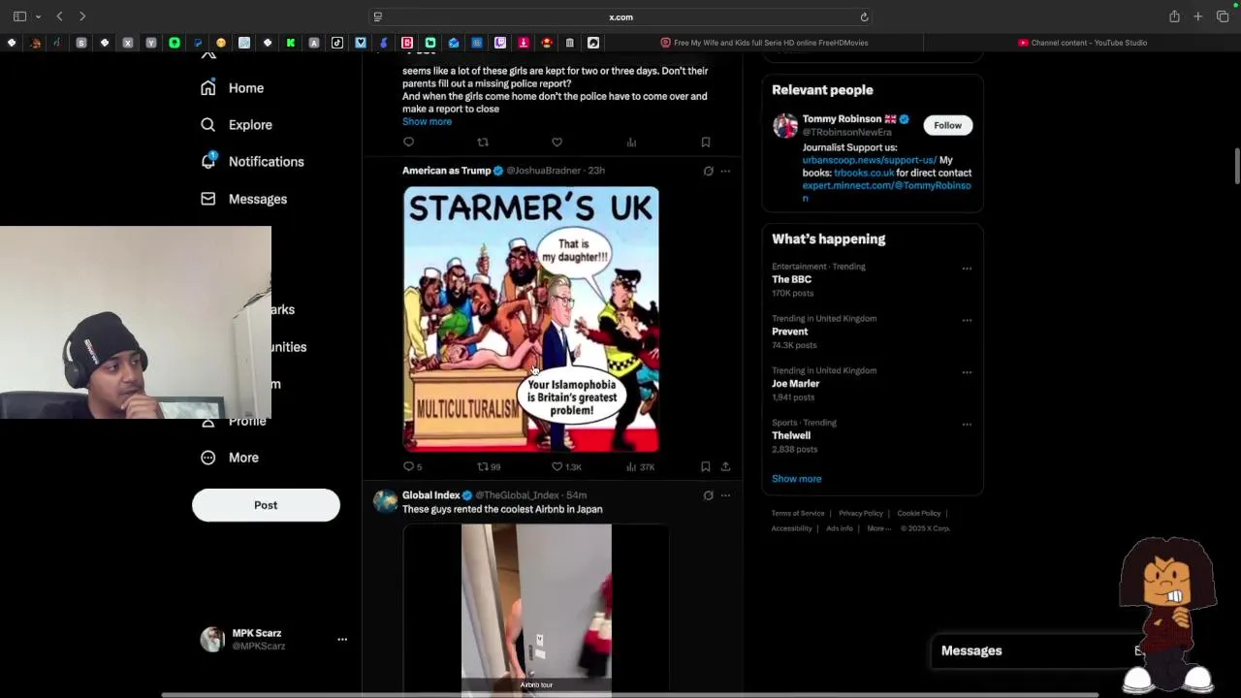1241x698 pixels.
Task: Like the post with 1.3K likes
Action: pyautogui.click(x=566, y=467)
